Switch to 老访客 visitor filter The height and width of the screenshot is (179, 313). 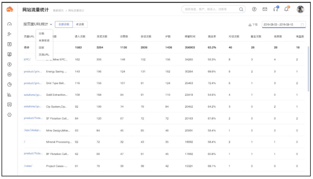[x=80, y=24]
